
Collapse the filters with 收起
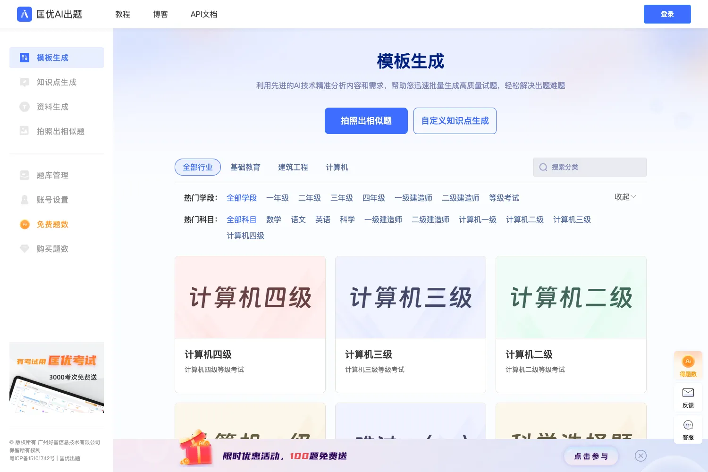tap(625, 197)
